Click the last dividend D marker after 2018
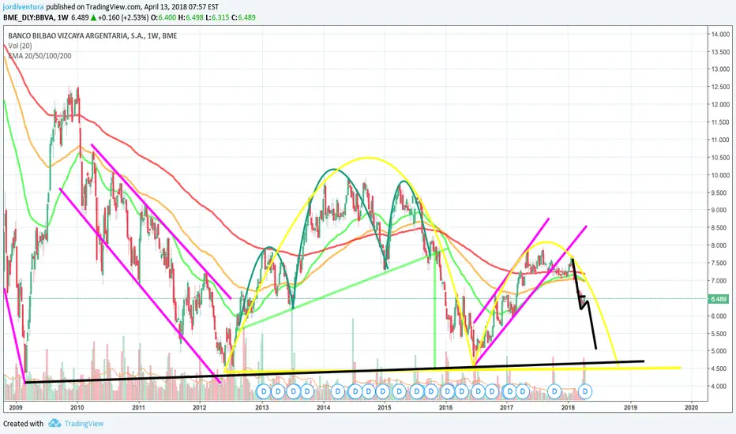This screenshot has width=736, height=434. pyautogui.click(x=585, y=391)
